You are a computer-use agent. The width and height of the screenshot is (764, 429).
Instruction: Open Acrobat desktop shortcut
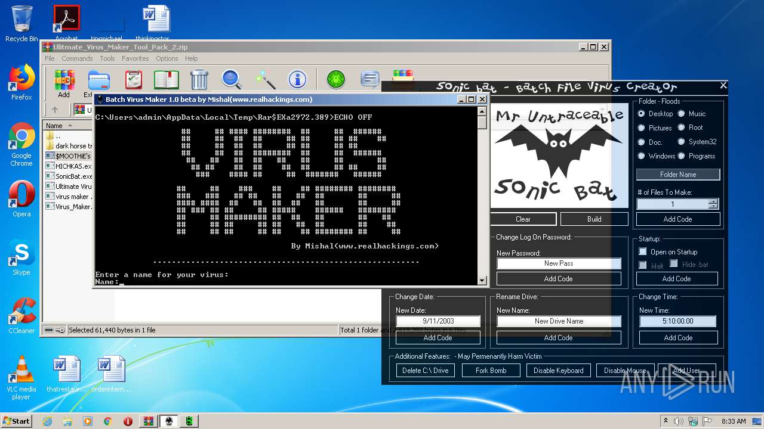click(67, 23)
